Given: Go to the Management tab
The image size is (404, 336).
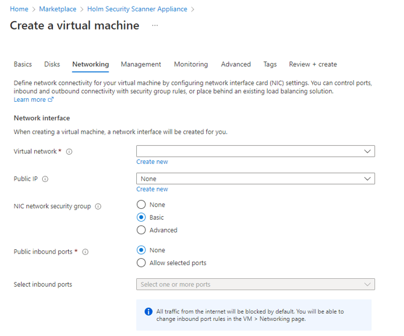Looking at the screenshot, I should (140, 64).
